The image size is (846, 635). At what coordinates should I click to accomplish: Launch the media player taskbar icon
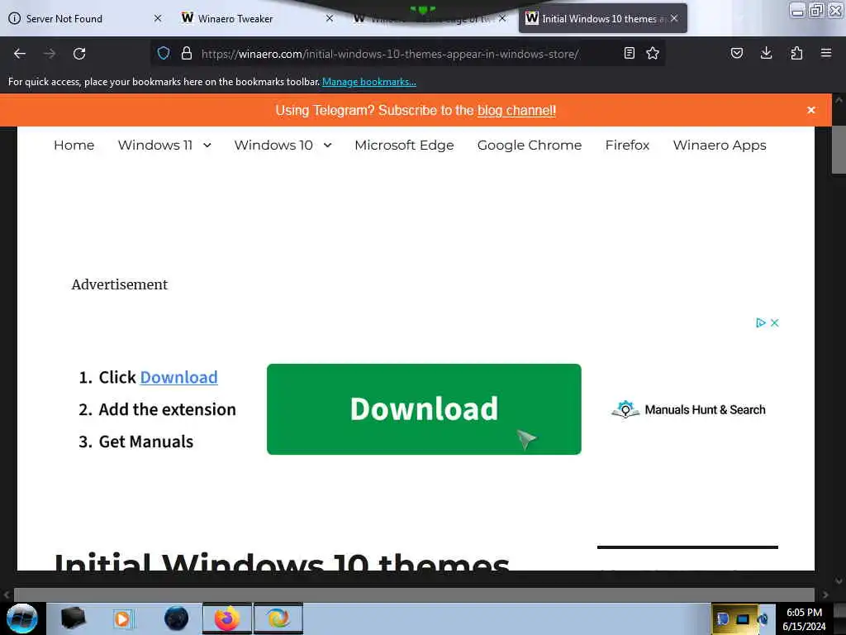point(122,618)
